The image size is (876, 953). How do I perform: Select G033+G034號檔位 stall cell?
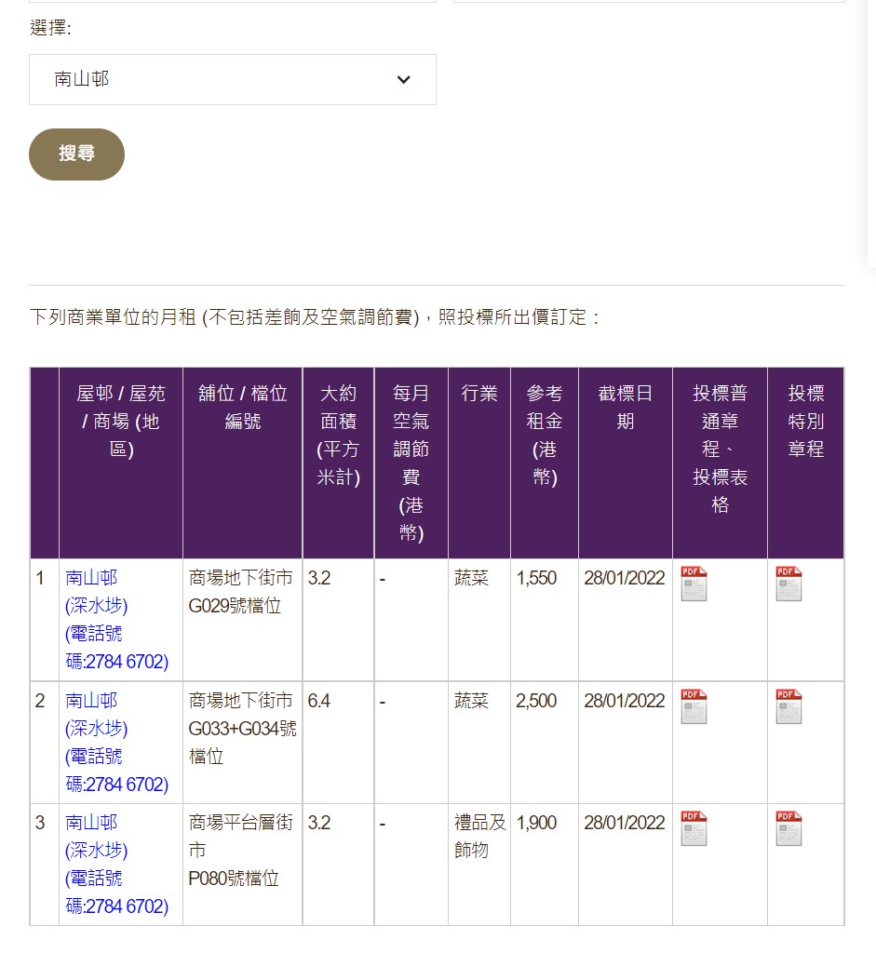click(243, 742)
